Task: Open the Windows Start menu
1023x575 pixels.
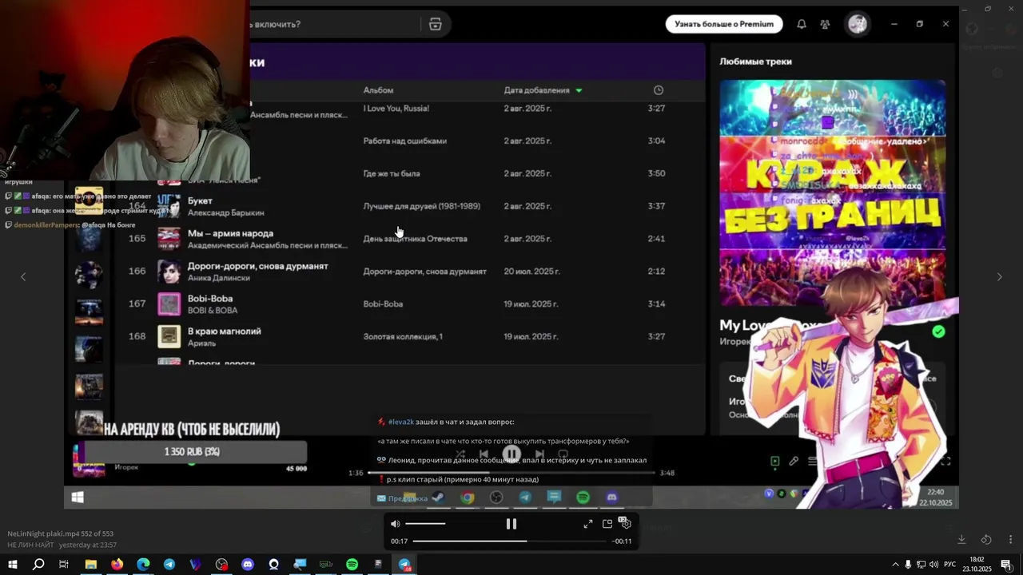Action: [13, 564]
